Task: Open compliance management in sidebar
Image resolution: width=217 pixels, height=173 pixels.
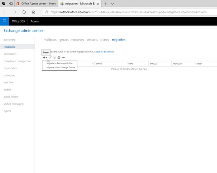Action: (x=17, y=61)
